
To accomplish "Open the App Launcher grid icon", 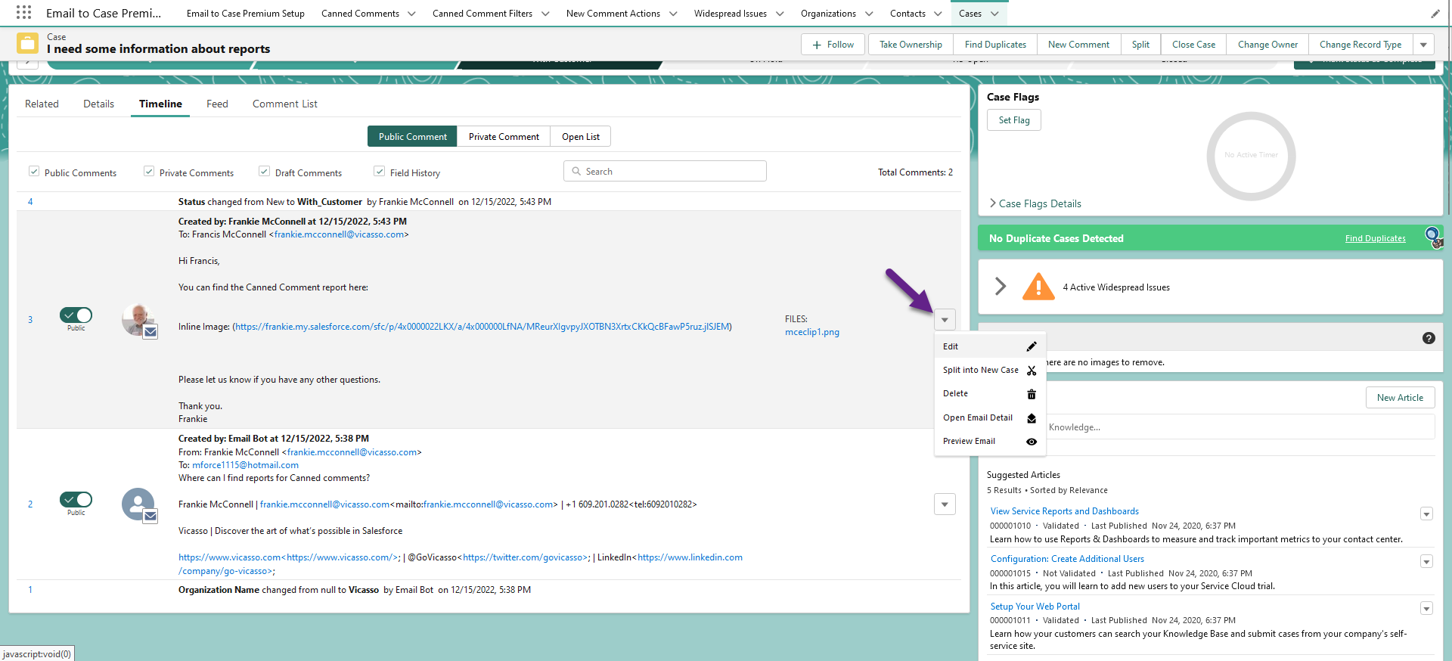I will (x=23, y=13).
